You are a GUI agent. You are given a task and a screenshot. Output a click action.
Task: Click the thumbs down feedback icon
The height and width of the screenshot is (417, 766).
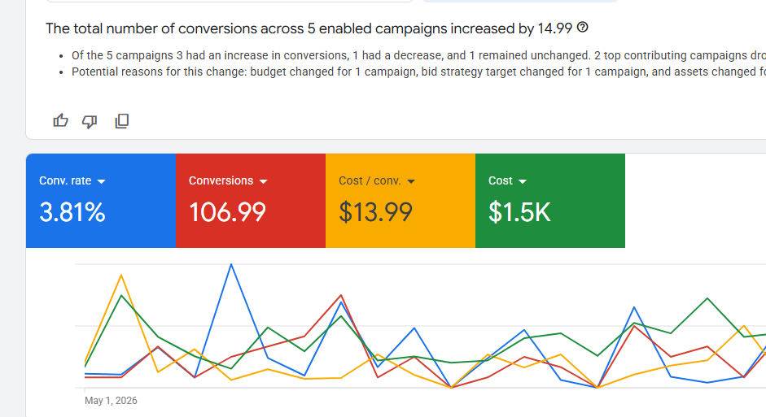coord(90,121)
